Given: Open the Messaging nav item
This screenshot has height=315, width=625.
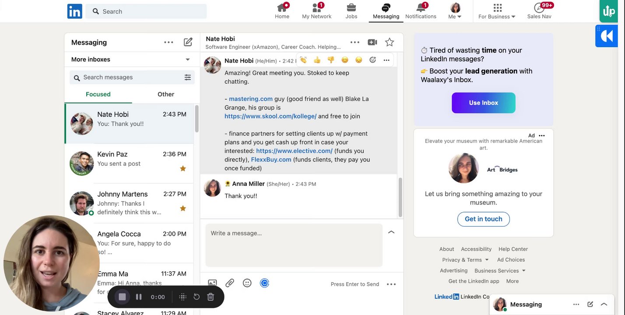Looking at the screenshot, I should point(386,11).
